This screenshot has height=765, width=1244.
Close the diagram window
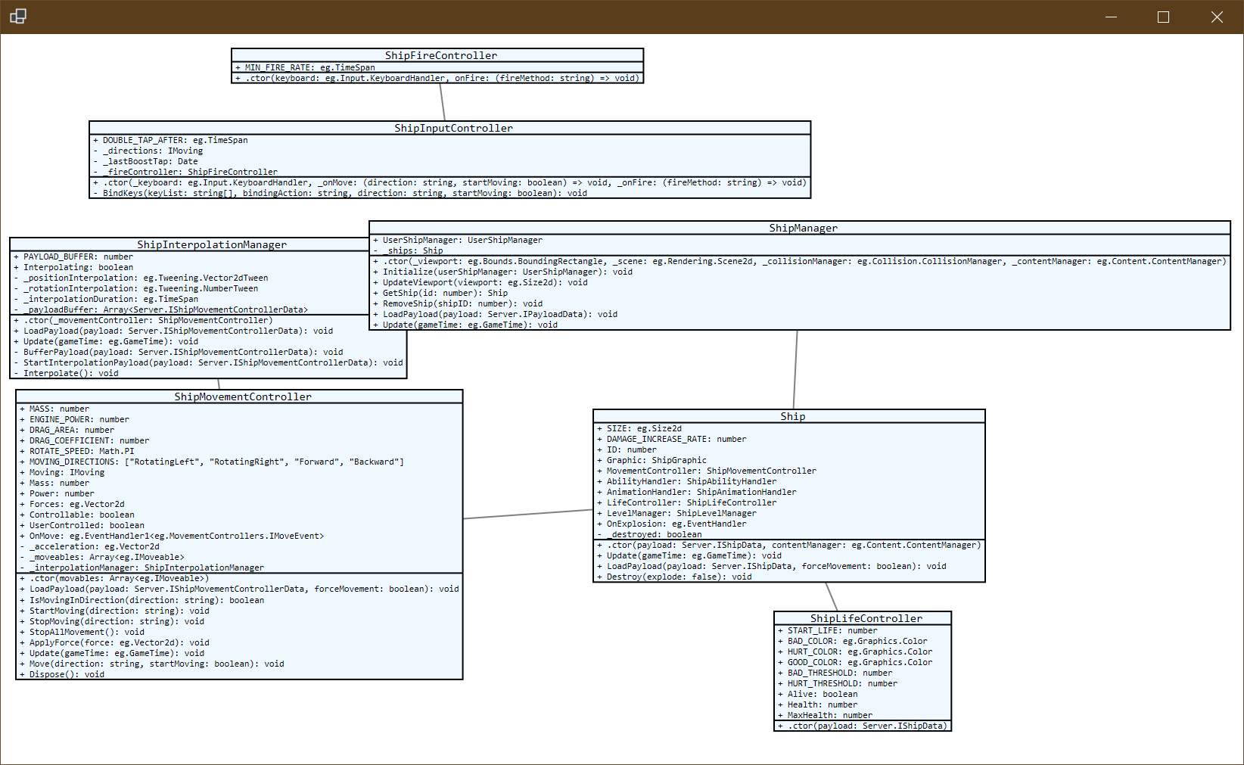pyautogui.click(x=1217, y=17)
